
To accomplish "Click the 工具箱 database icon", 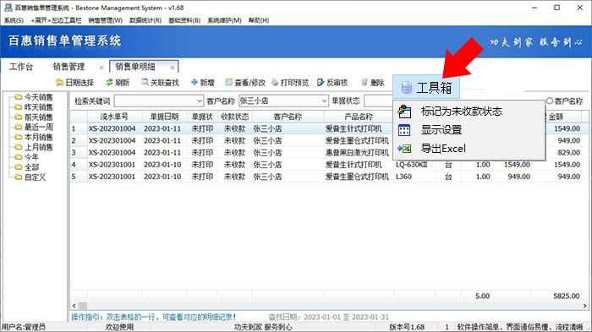I will [407, 88].
